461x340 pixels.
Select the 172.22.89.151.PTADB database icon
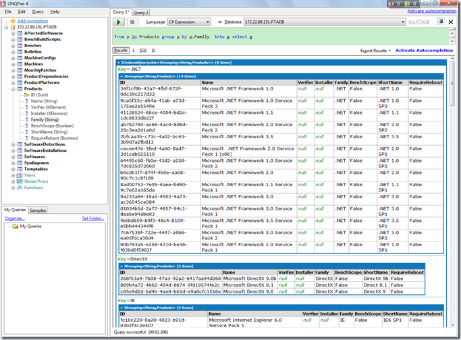[13, 27]
